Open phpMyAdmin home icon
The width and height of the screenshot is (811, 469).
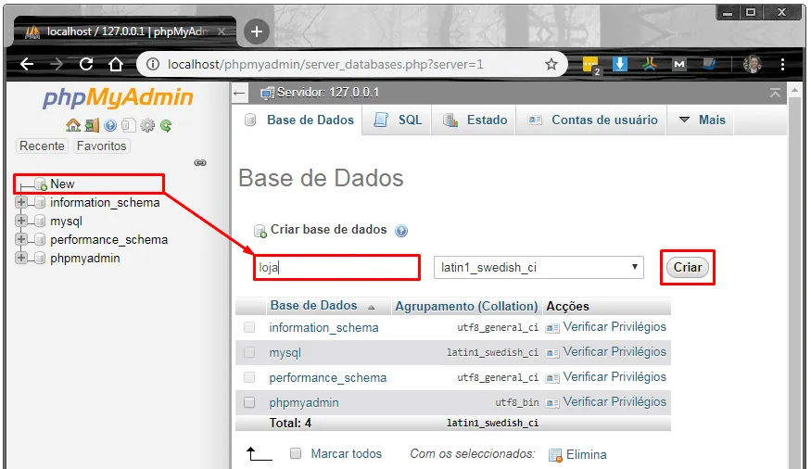[x=73, y=125]
